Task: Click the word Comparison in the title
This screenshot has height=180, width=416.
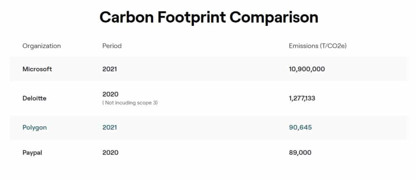Action: coord(274,17)
